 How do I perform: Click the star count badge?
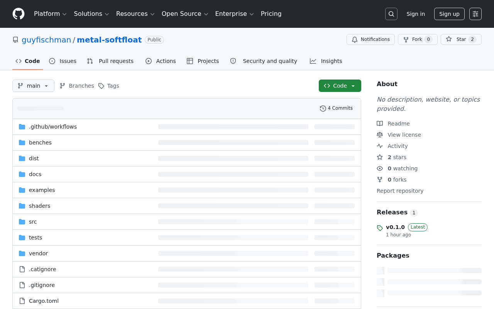pos(472,39)
